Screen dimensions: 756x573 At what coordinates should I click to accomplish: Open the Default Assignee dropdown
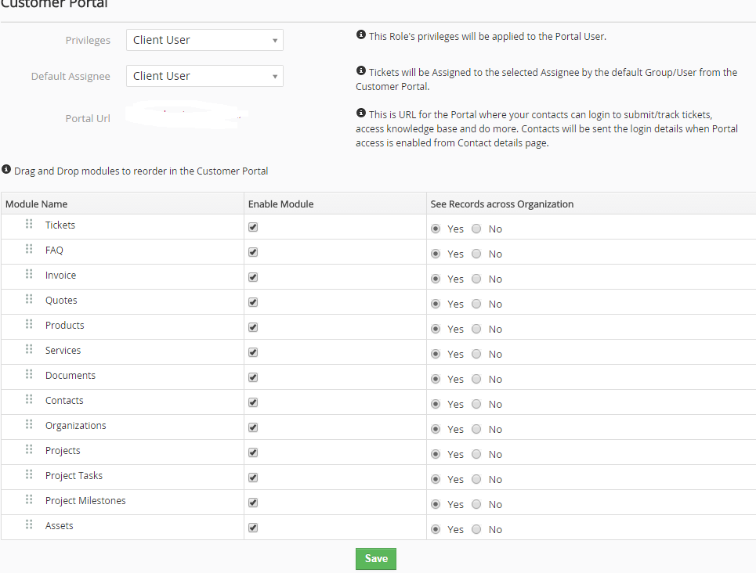click(x=204, y=76)
